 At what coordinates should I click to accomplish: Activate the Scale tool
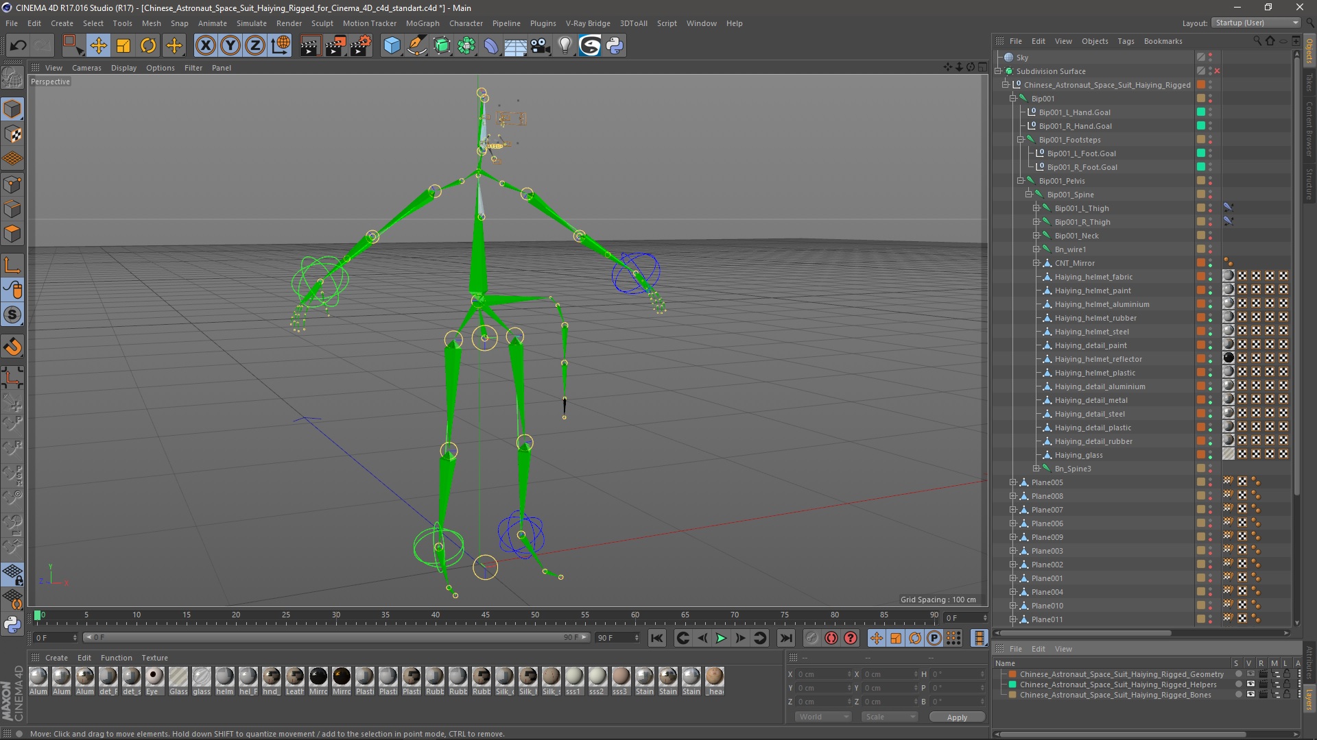pos(123,46)
